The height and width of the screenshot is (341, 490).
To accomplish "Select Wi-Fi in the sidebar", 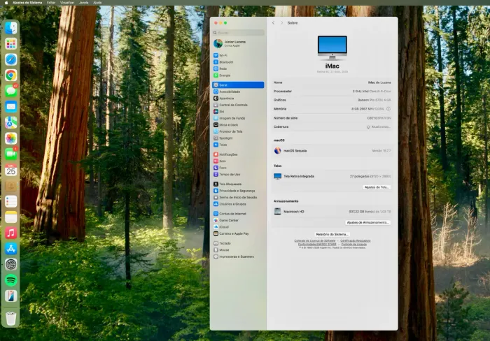I will pos(238,55).
